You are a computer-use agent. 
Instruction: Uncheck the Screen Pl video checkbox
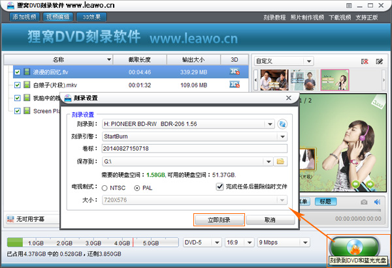(17, 111)
